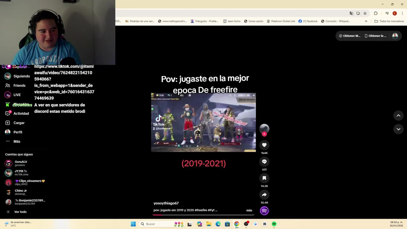Viewport: 407px width, 229px height.
Task: Open Chrome media controls icon
Action: coord(387,13)
